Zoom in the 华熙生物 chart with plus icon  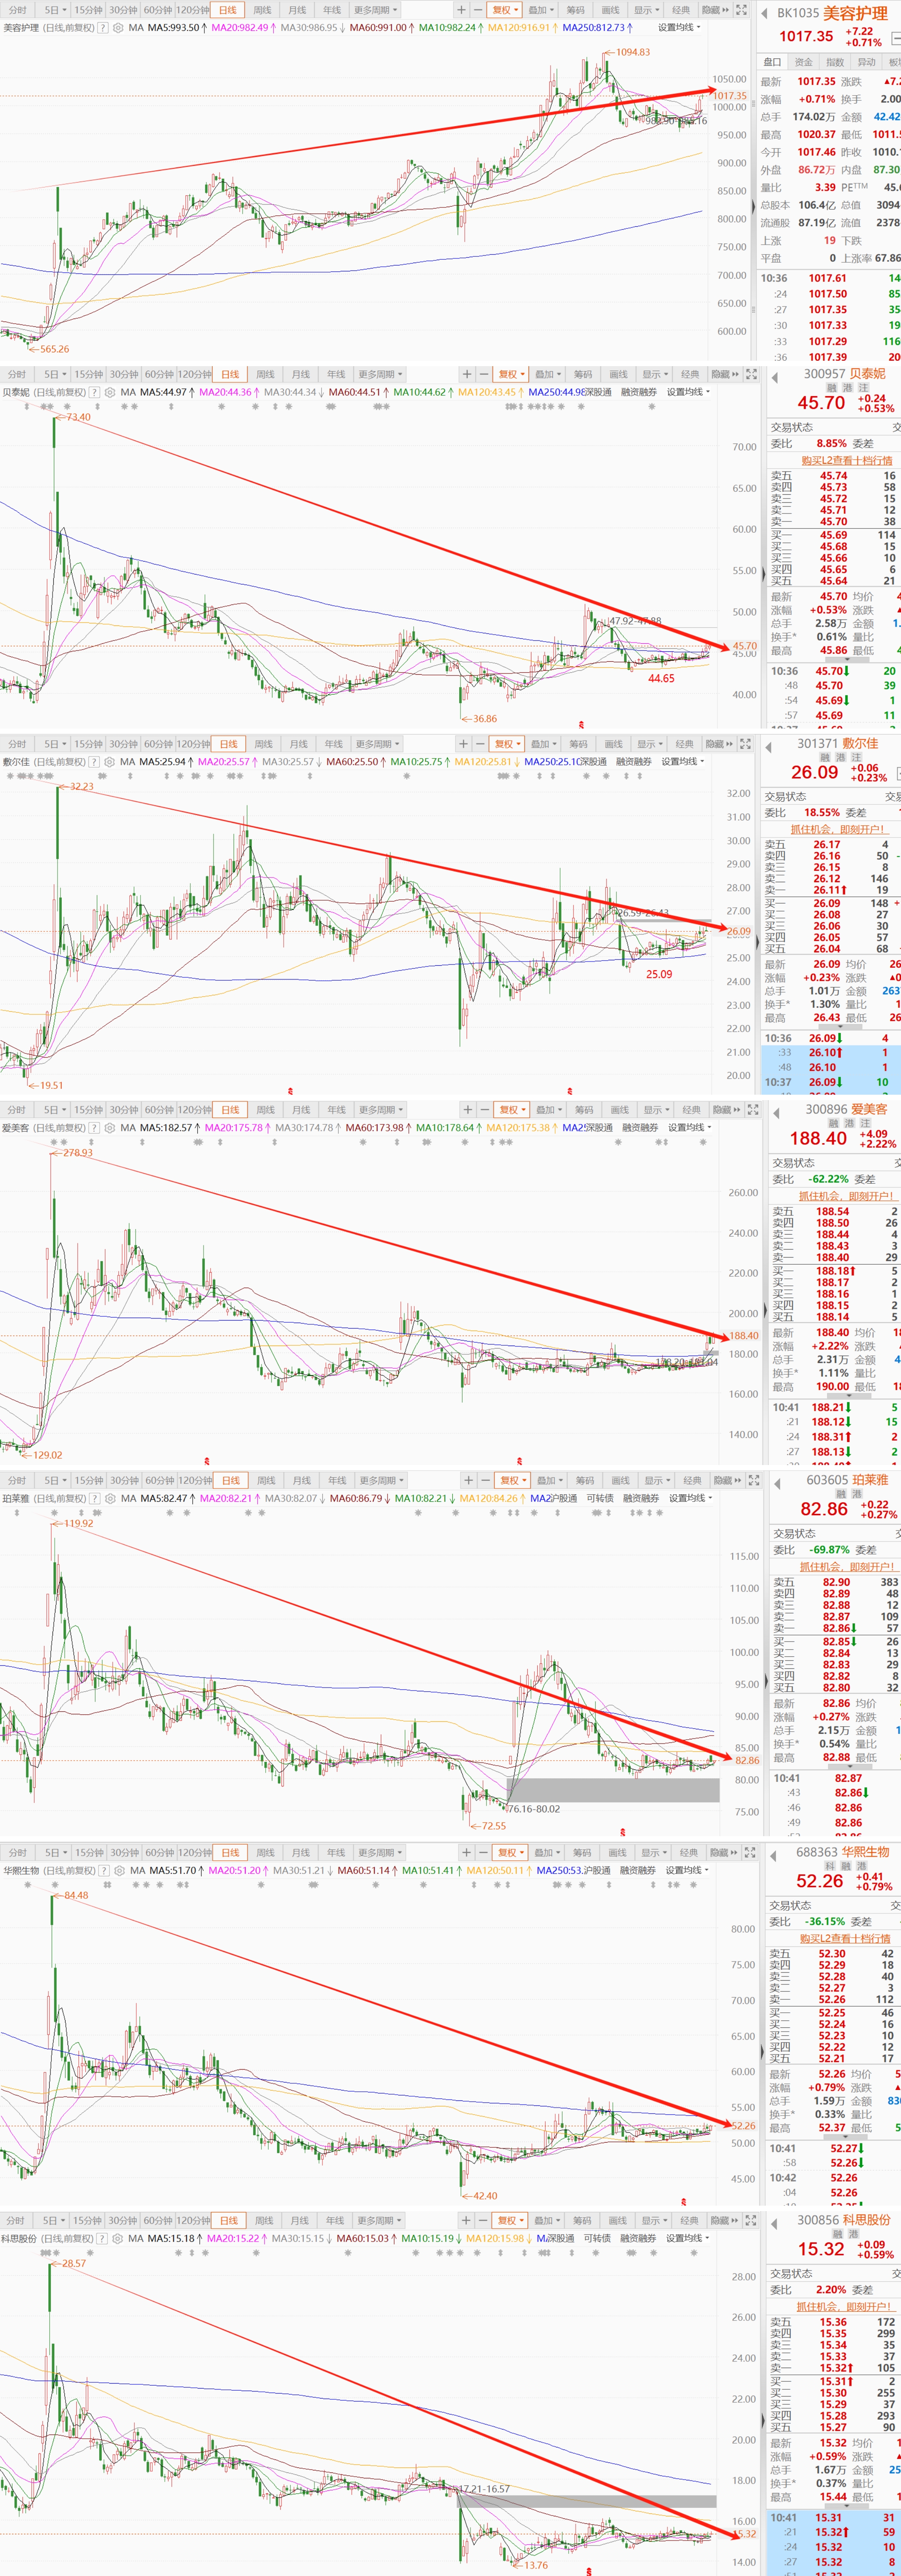[466, 1853]
